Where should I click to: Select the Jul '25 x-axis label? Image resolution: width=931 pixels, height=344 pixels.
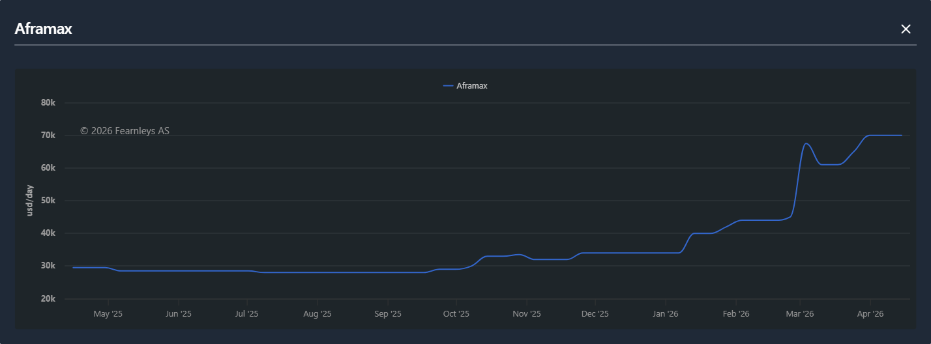pyautogui.click(x=246, y=314)
